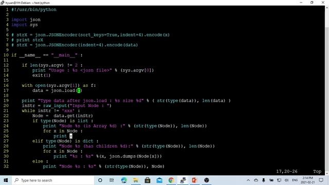Image resolution: width=329 pixels, height=185 pixels.
Task: Open the OBS Studio taskbar icon
Action: tap(207, 180)
